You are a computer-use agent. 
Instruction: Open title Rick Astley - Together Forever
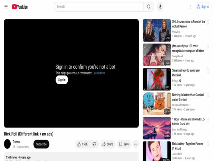pos(188,146)
